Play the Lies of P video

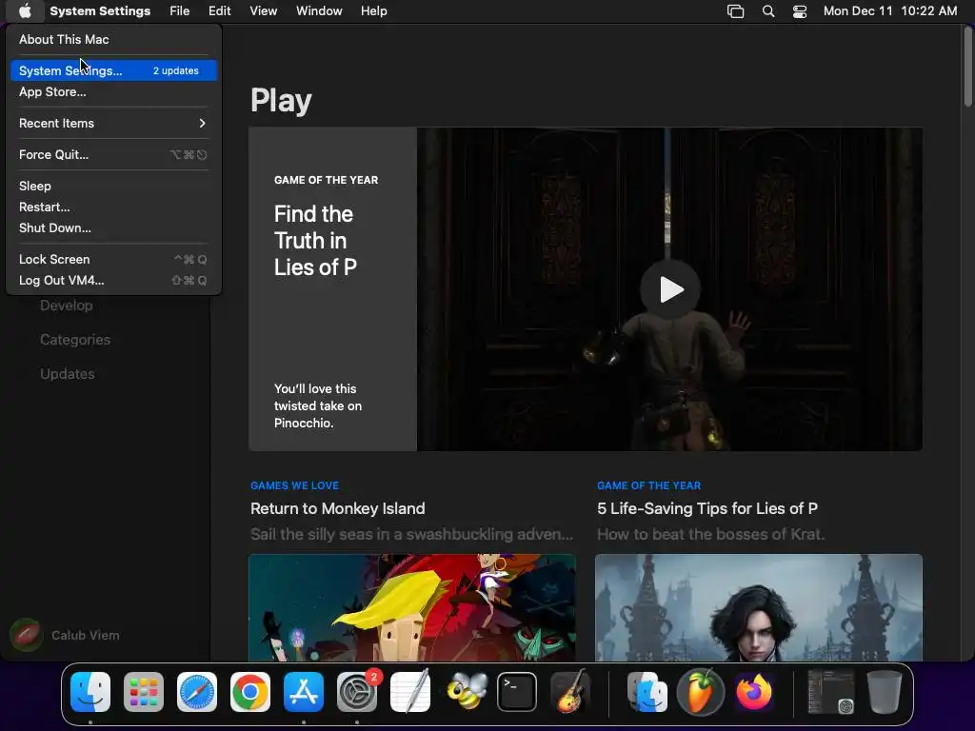pos(670,289)
